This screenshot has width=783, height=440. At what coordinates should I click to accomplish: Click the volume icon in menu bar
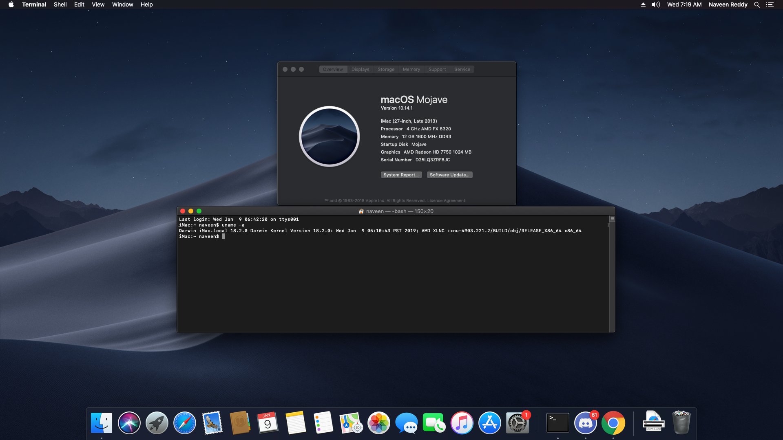655,4
